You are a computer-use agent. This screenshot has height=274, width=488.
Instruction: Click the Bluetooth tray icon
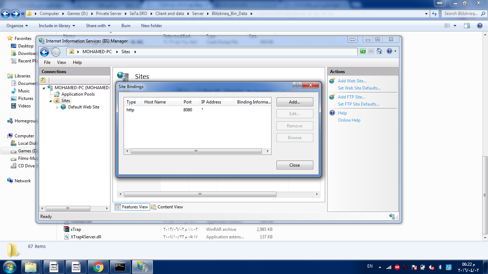pos(440,267)
